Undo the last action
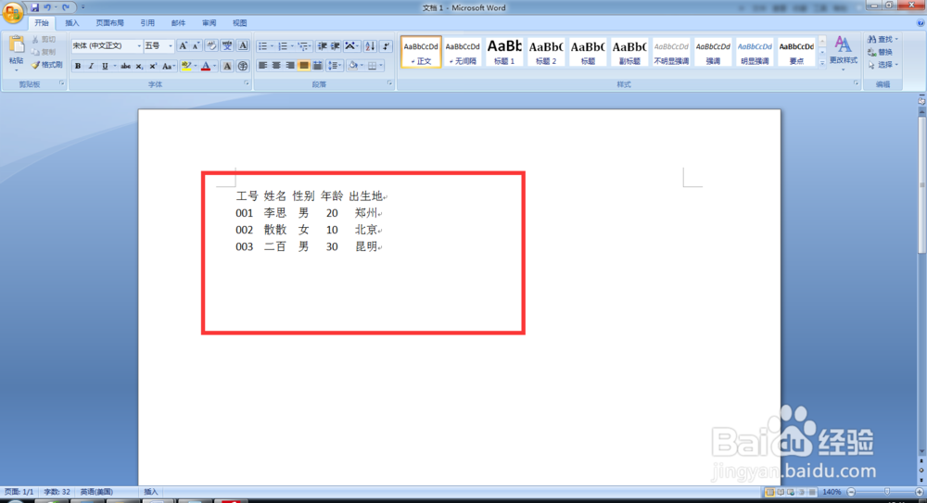927x503 pixels. coord(47,7)
